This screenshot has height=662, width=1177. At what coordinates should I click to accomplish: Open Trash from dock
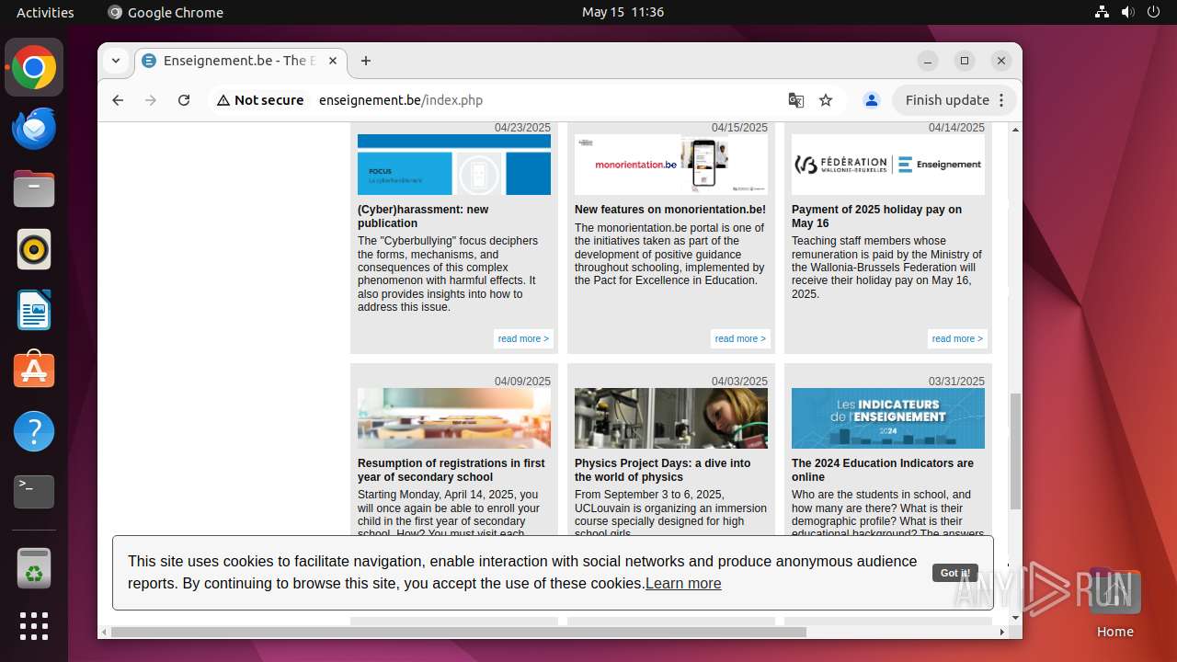coord(34,567)
